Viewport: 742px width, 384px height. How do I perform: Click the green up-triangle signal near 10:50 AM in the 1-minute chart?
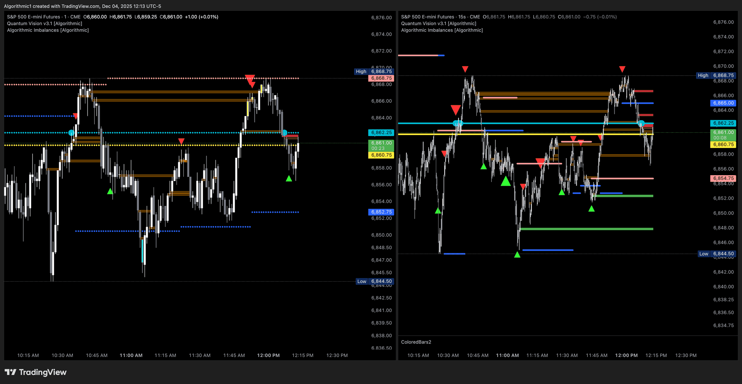pos(110,191)
